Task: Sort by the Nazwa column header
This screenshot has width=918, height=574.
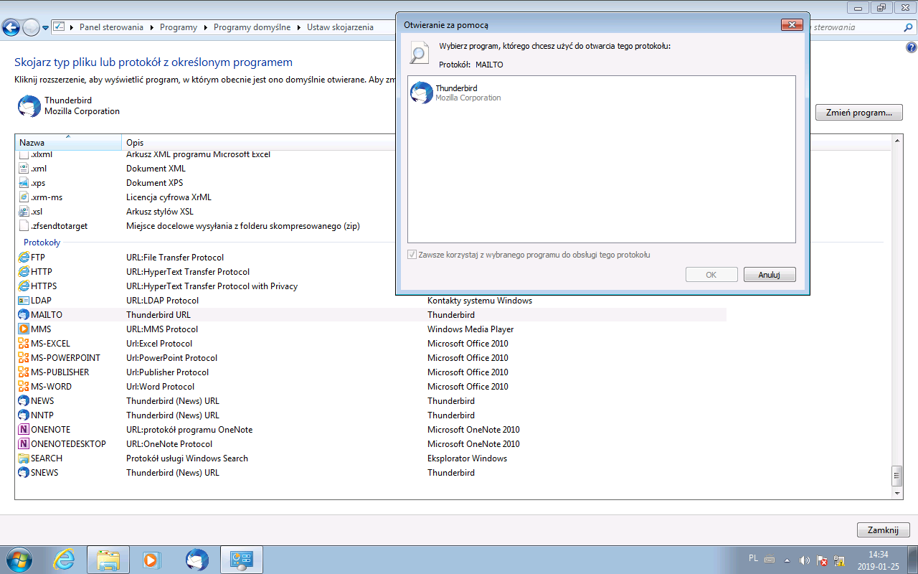Action: 68,142
